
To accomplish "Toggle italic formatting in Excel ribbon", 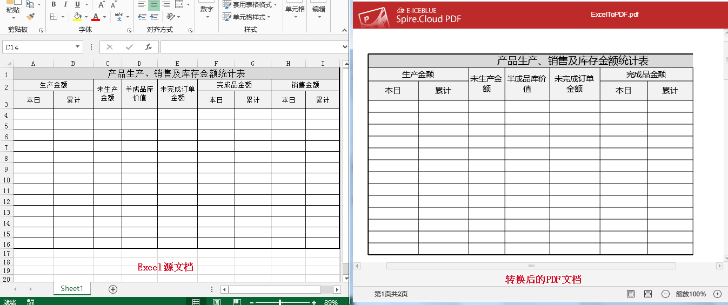I will coord(65,4).
